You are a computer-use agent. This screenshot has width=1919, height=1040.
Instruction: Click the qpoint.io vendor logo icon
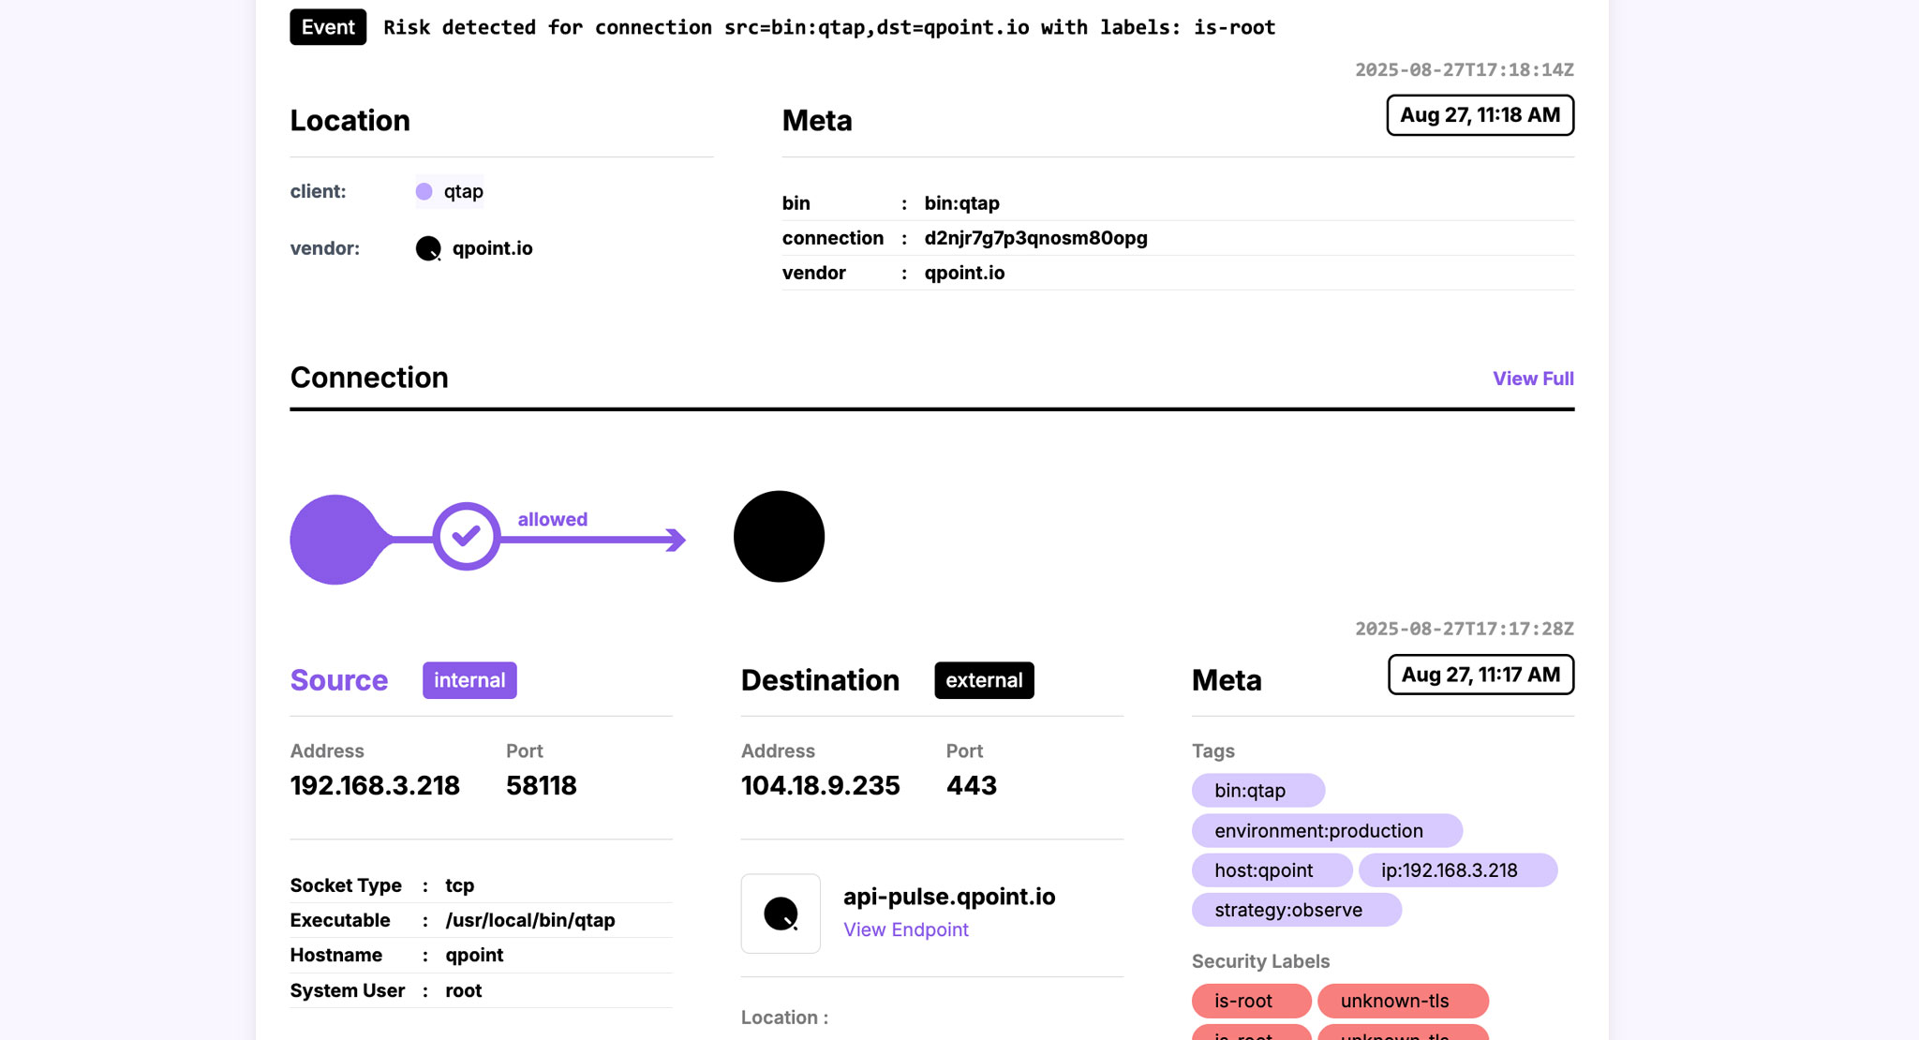(x=428, y=248)
